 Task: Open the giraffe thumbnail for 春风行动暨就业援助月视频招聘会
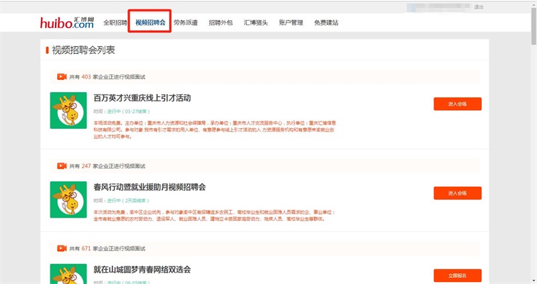[68, 199]
